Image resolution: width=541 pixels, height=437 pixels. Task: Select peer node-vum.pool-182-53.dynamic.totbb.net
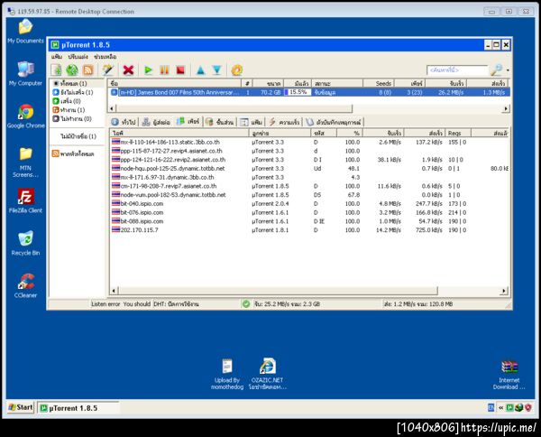[x=308, y=195]
